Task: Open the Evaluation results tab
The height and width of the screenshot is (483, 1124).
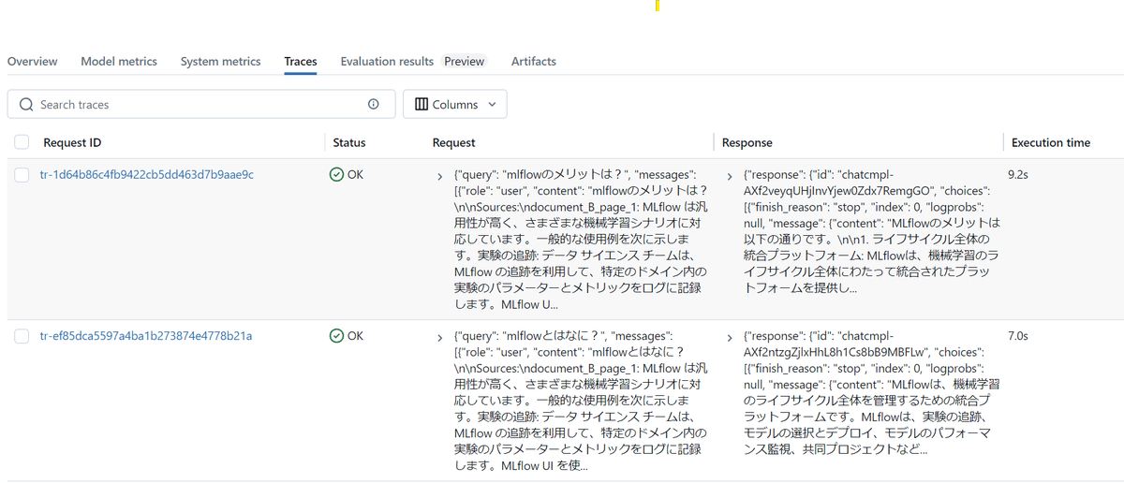Action: pos(387,62)
